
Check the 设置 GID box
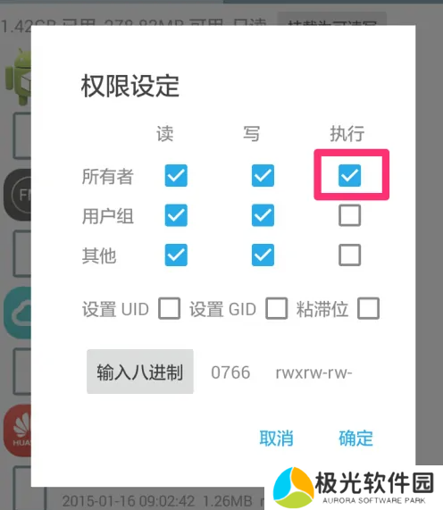277,308
